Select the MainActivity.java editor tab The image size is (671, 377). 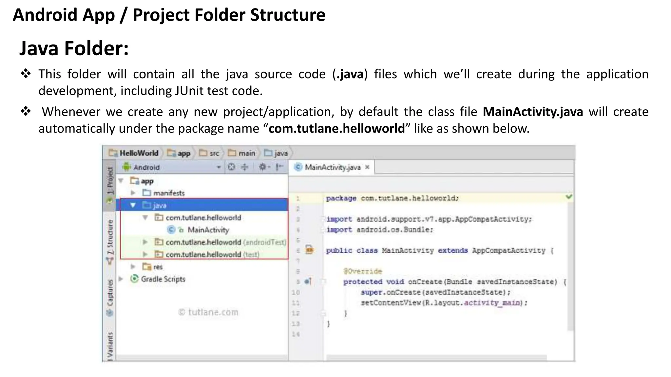332,167
